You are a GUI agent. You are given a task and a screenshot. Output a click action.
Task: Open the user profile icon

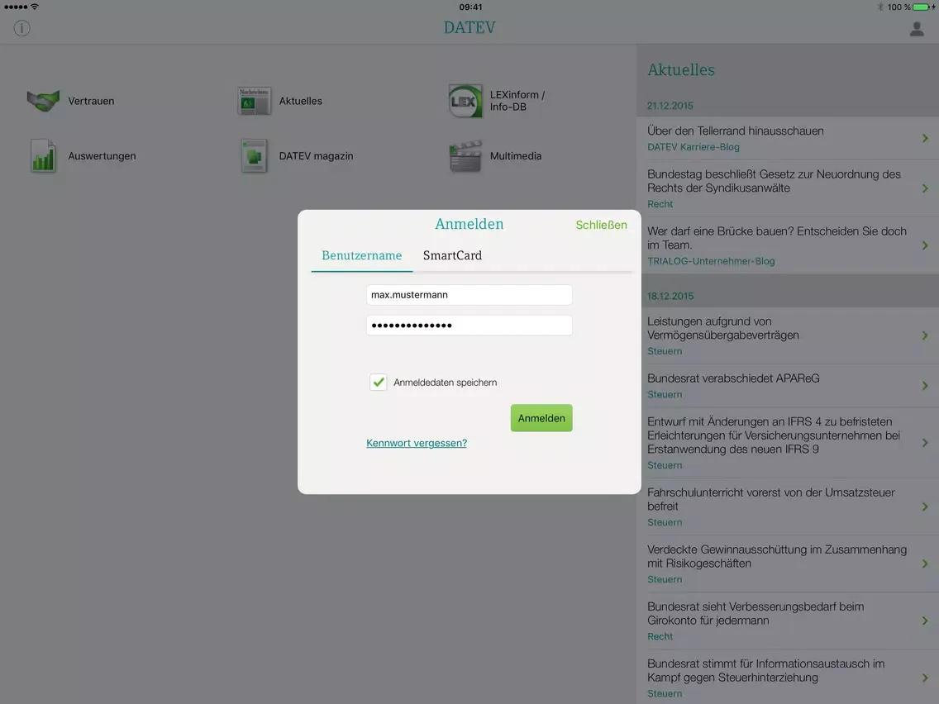tap(916, 29)
